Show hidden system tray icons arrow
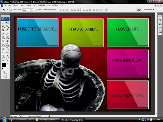This screenshot has width=163, height=122. click(140, 120)
